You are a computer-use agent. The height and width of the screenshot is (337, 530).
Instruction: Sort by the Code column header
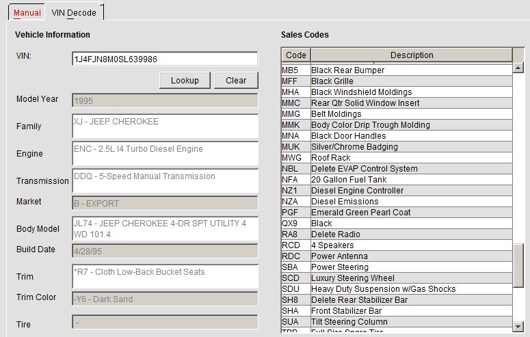295,55
